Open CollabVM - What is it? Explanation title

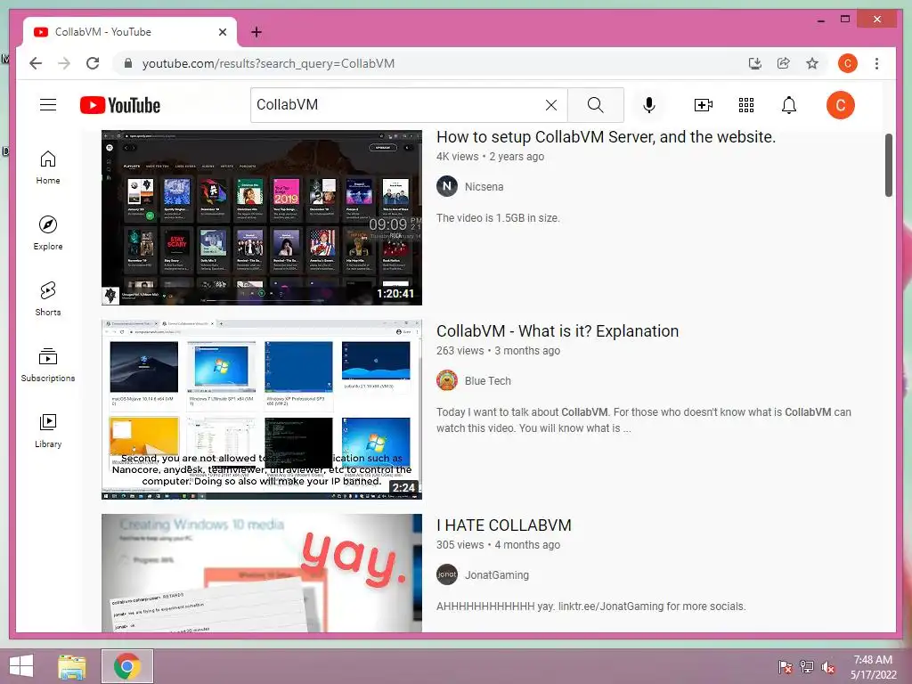point(558,331)
